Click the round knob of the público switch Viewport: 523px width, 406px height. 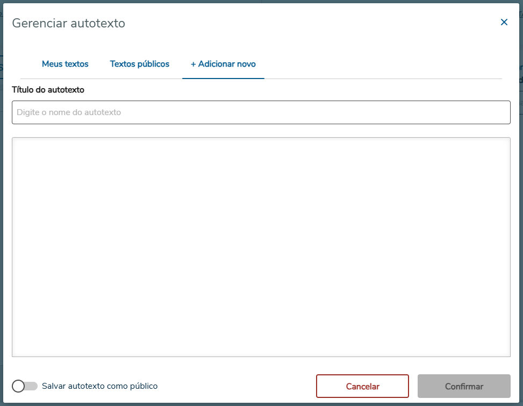(19, 386)
